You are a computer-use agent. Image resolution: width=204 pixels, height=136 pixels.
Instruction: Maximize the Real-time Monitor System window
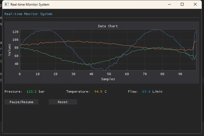click(182, 5)
